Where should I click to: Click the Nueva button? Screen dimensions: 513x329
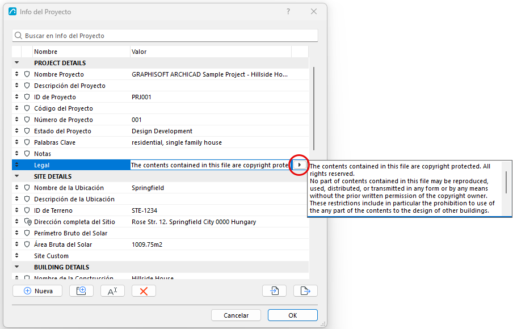[x=37, y=291]
